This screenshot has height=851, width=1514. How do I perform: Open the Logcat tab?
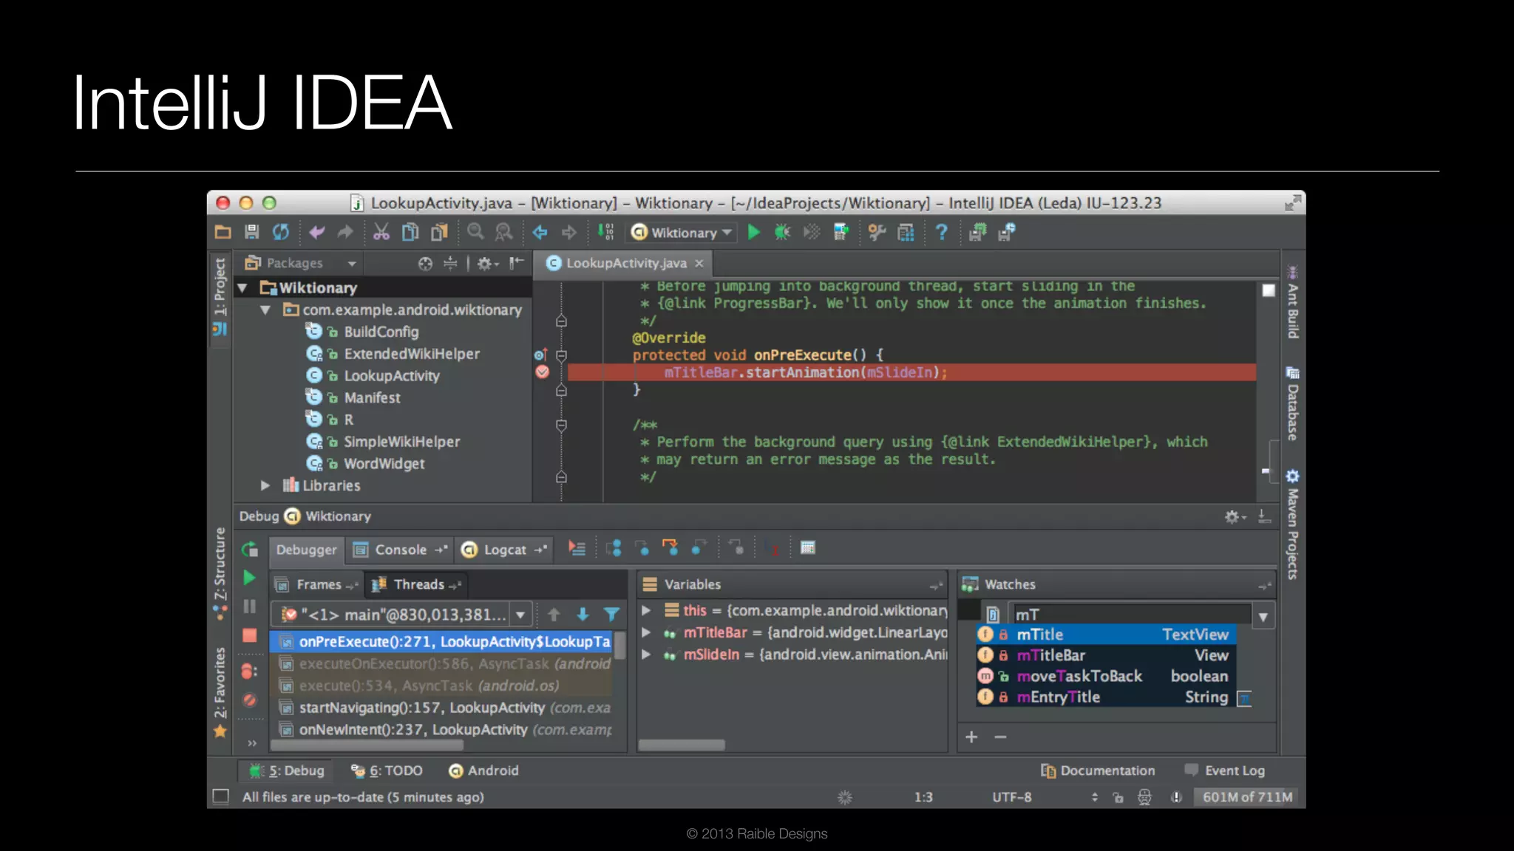(x=505, y=550)
